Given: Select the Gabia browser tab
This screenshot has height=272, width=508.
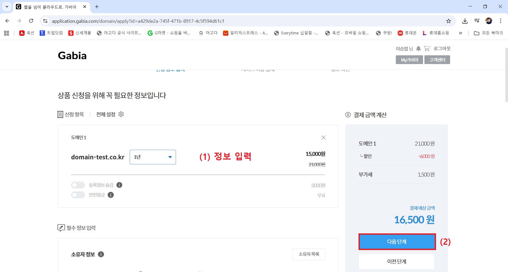Looking at the screenshot, I should (x=50, y=7).
